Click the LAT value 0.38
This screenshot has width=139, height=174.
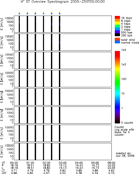[x=79, y=173]
